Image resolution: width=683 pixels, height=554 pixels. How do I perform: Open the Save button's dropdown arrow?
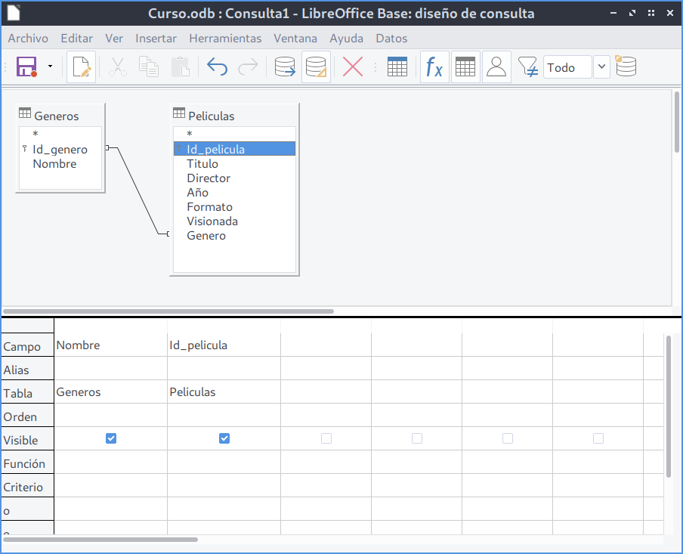click(x=50, y=67)
